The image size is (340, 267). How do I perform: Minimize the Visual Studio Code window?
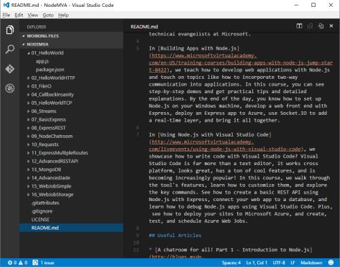(296, 5)
